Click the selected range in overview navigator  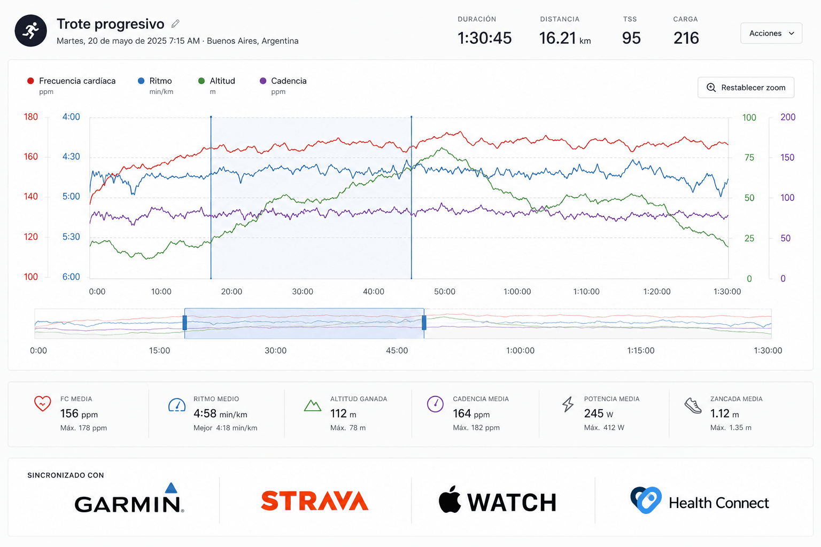[304, 323]
